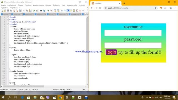Print the document using the printer icon

point(20,11)
